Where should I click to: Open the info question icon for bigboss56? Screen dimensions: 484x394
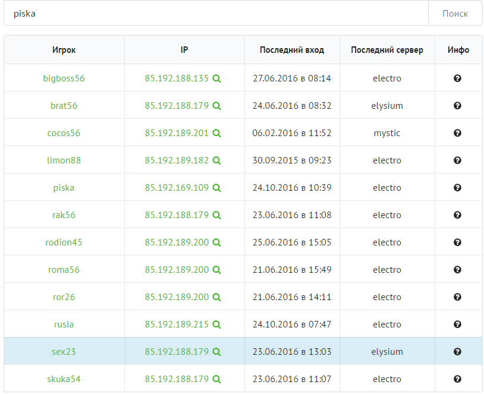pos(457,78)
